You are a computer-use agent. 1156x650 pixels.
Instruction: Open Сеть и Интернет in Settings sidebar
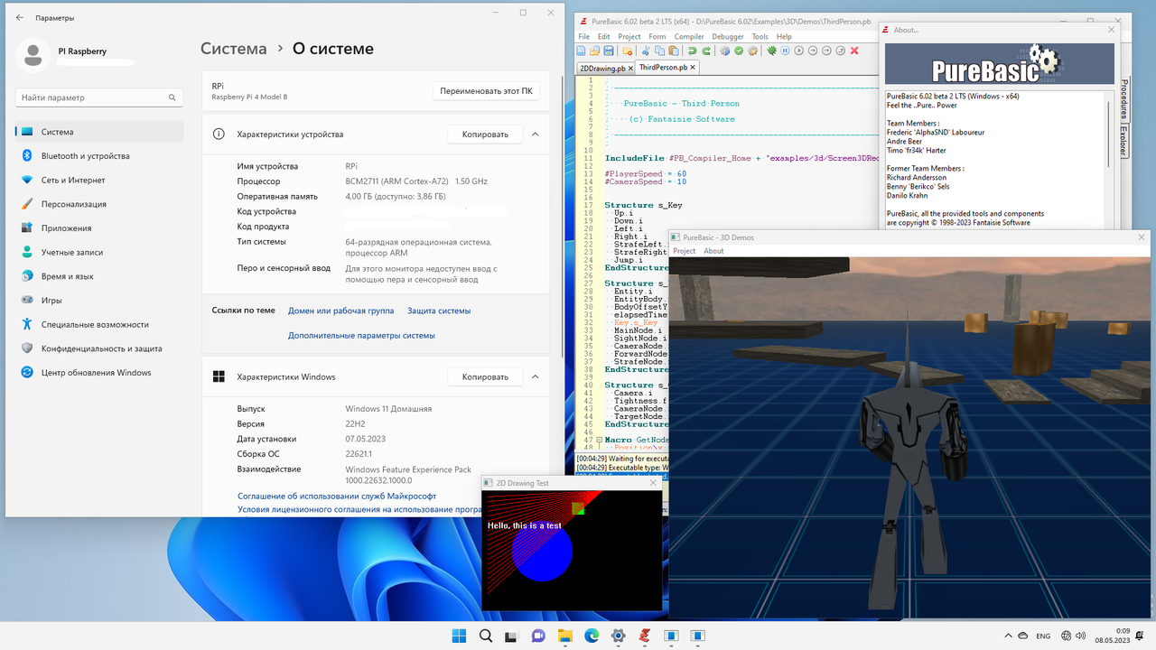pos(99,180)
